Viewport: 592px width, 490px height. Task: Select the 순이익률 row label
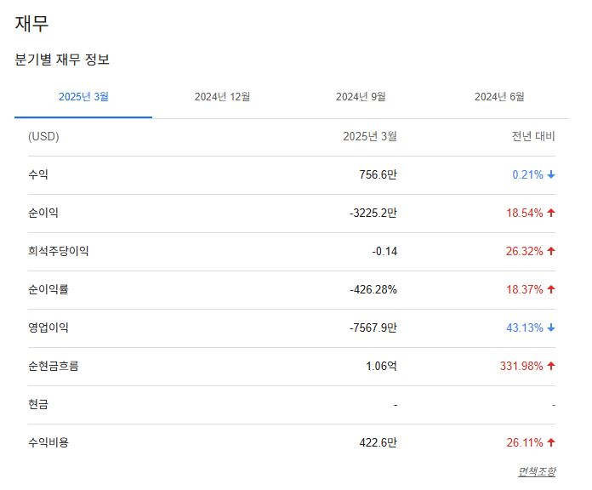click(48, 289)
